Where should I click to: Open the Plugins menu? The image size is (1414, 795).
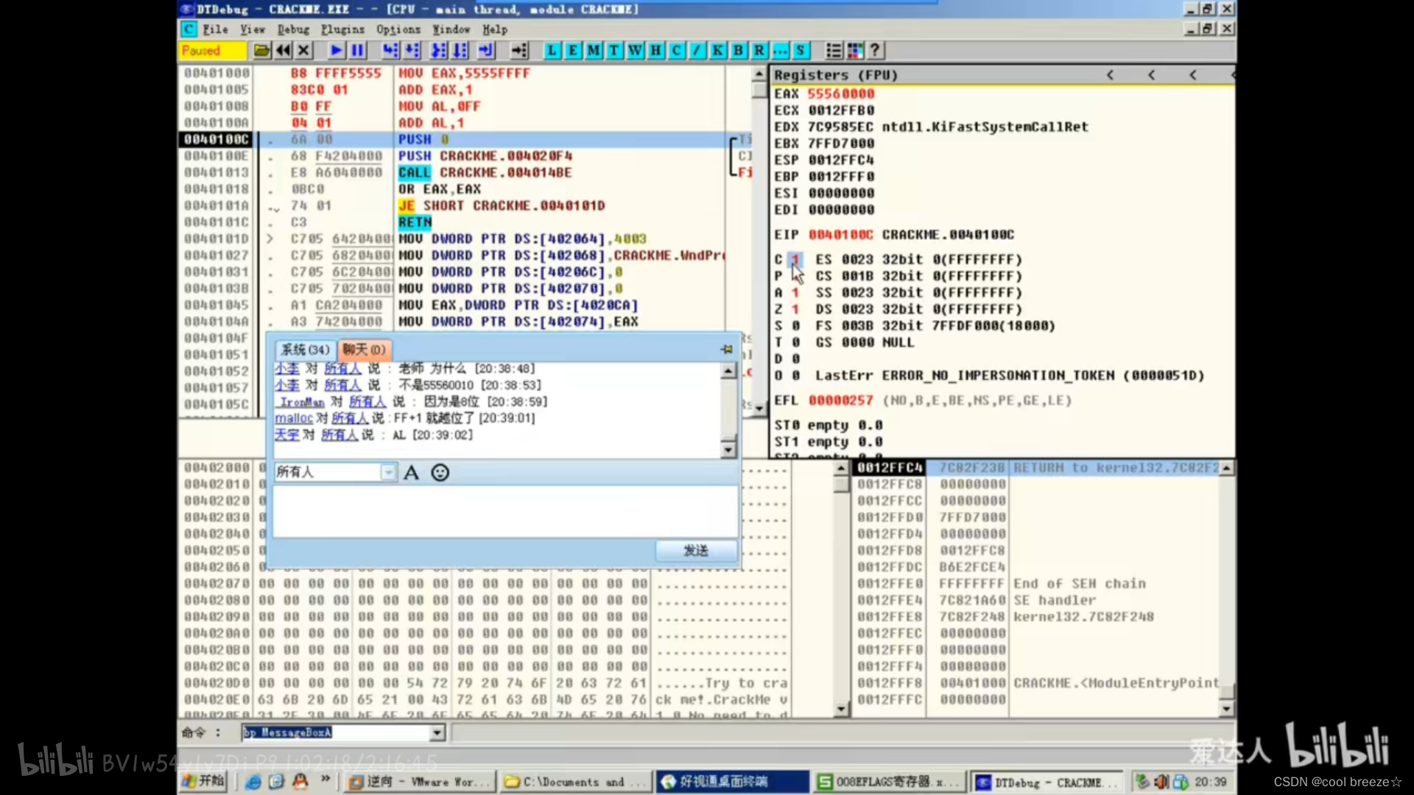point(342,29)
